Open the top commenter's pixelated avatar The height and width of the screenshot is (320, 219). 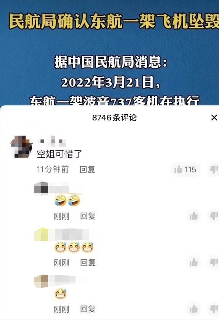point(21,147)
